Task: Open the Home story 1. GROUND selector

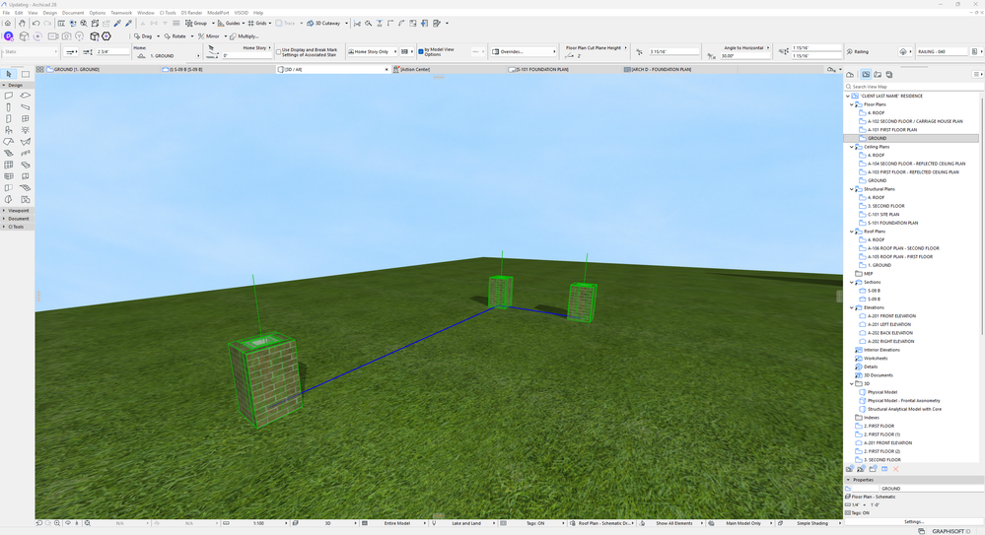Action: pyautogui.click(x=169, y=56)
